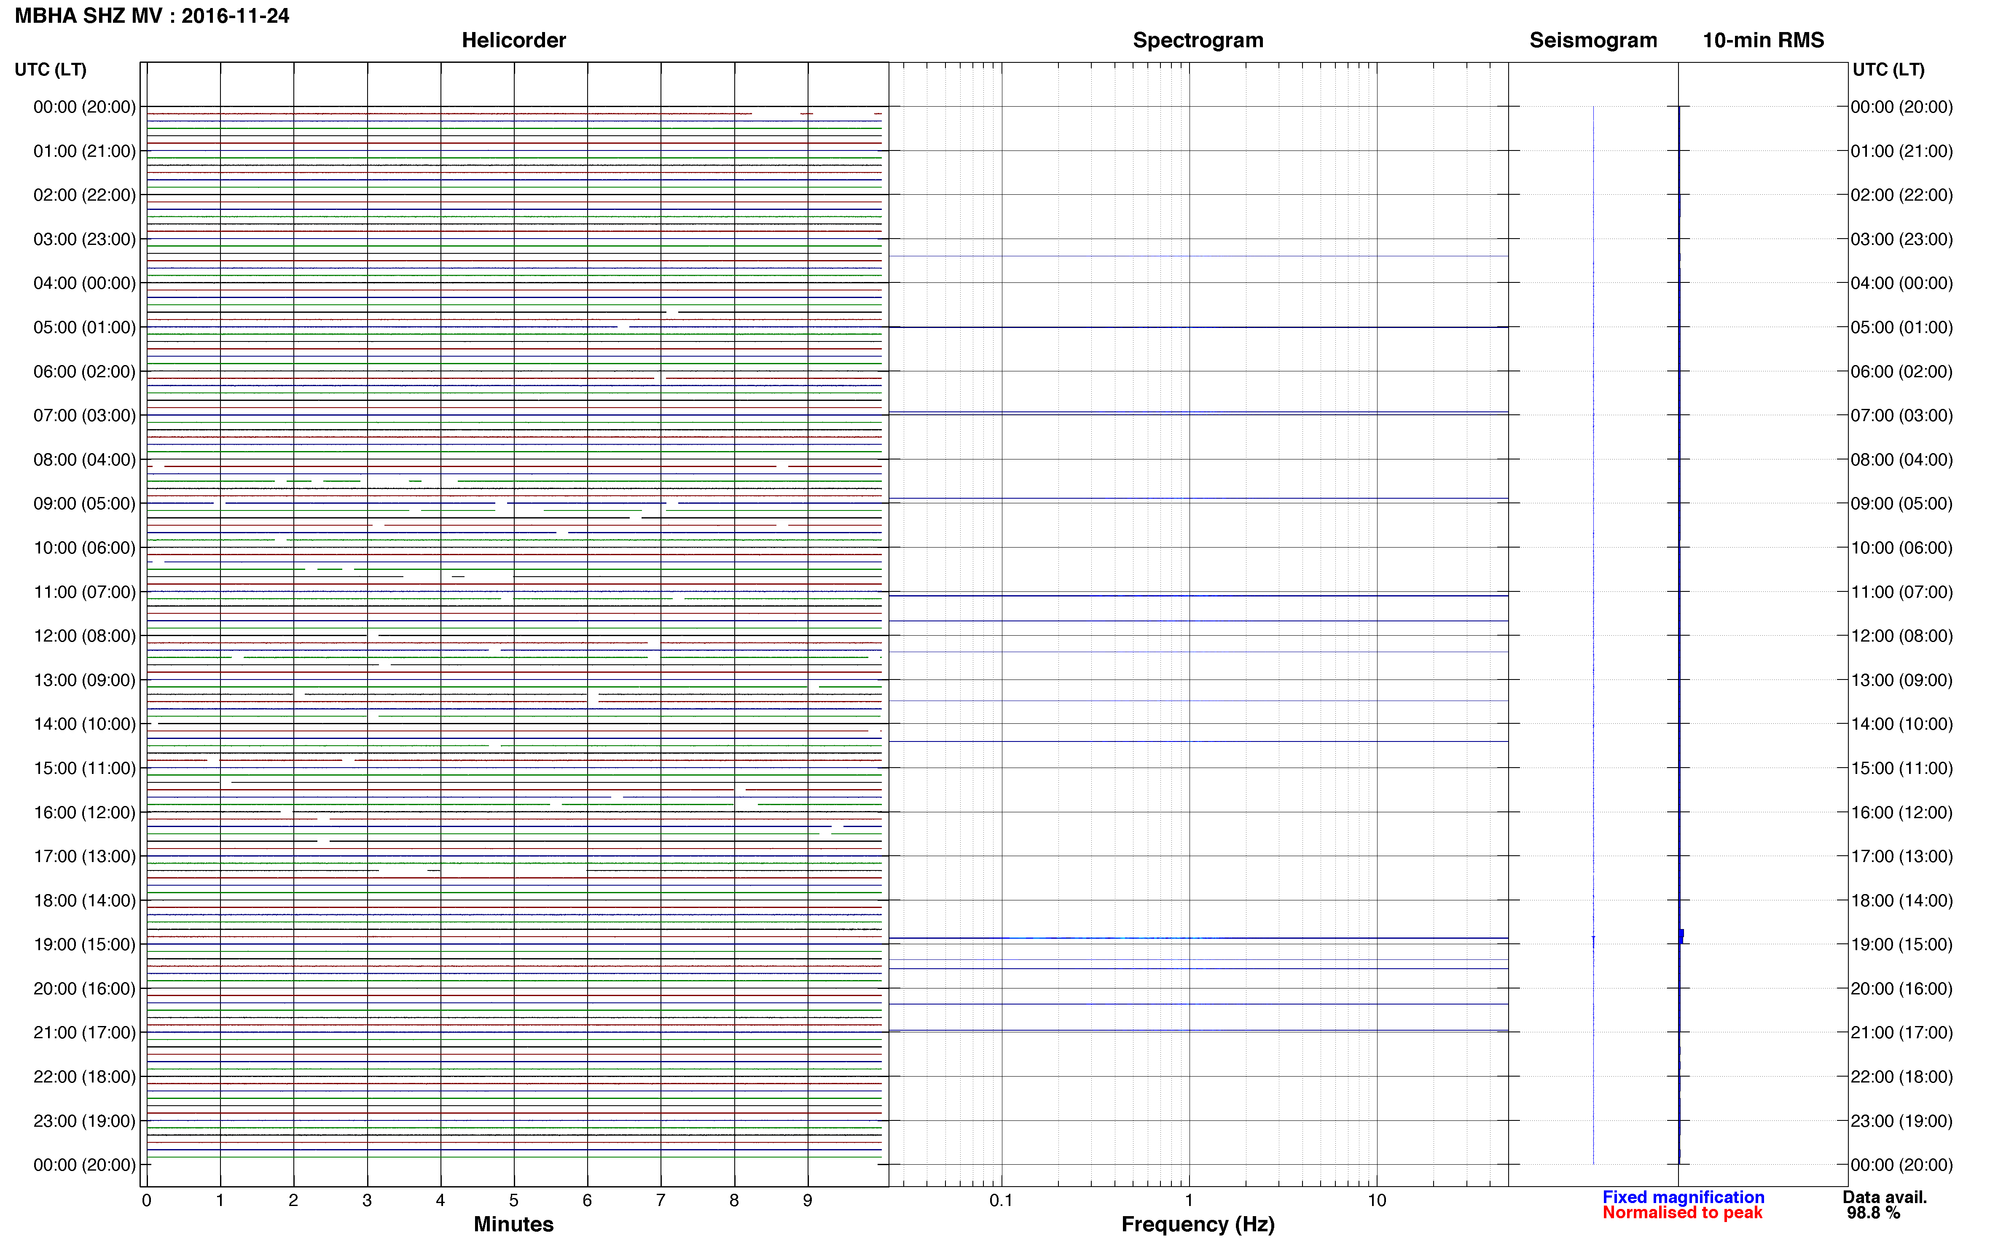Screen dimensions: 1998x1249
Task: Click '12:00 (08:00)' on the left time axis
Action: point(84,636)
